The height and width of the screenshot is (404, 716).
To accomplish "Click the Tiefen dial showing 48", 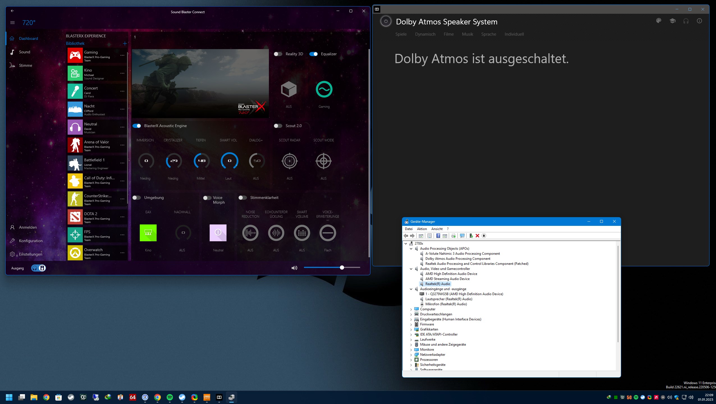I will coord(201,161).
